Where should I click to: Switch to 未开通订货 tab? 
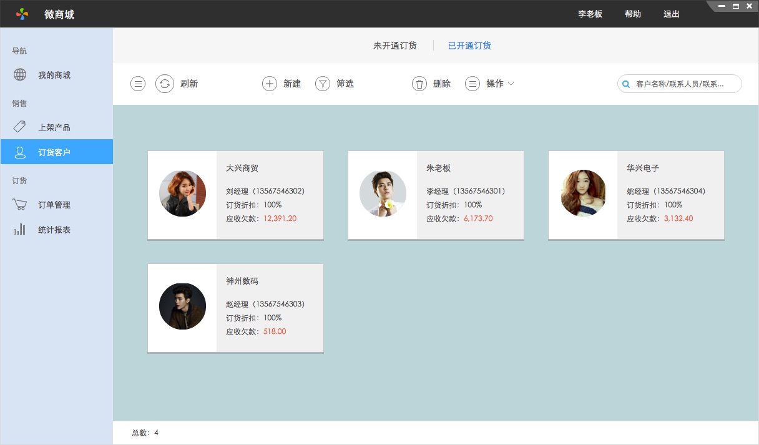click(394, 46)
